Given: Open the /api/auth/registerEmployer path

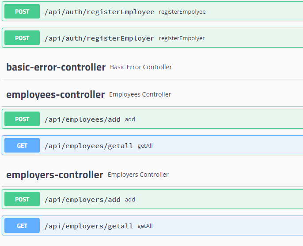Looking at the screenshot, I should pos(99,38).
